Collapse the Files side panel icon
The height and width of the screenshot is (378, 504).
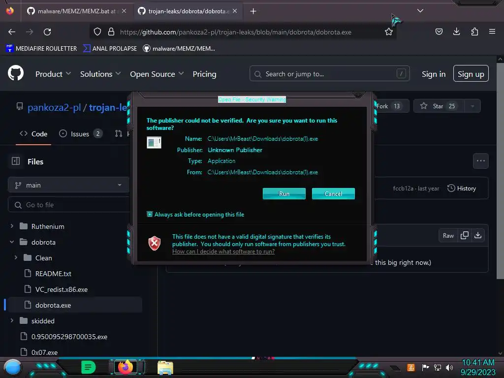(16, 161)
